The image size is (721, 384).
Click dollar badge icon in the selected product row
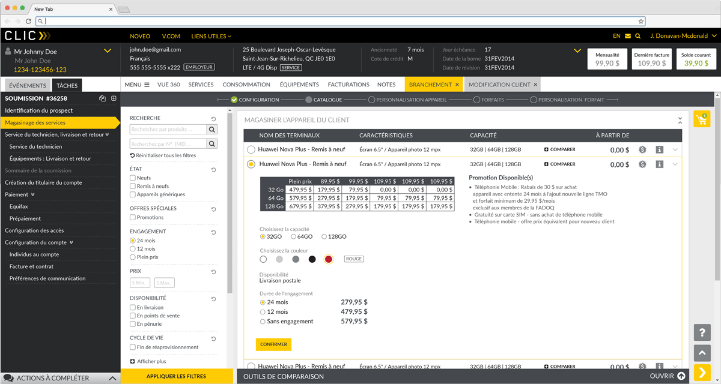point(642,164)
